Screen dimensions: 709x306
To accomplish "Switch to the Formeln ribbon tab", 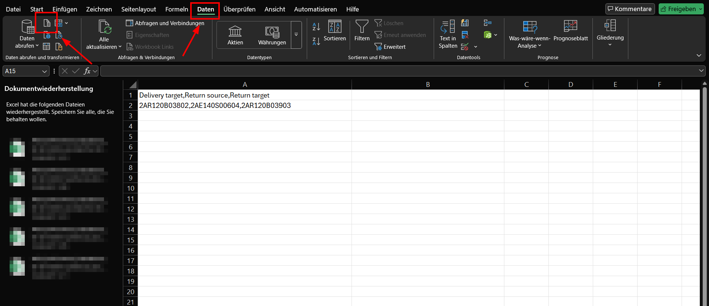I will click(177, 9).
